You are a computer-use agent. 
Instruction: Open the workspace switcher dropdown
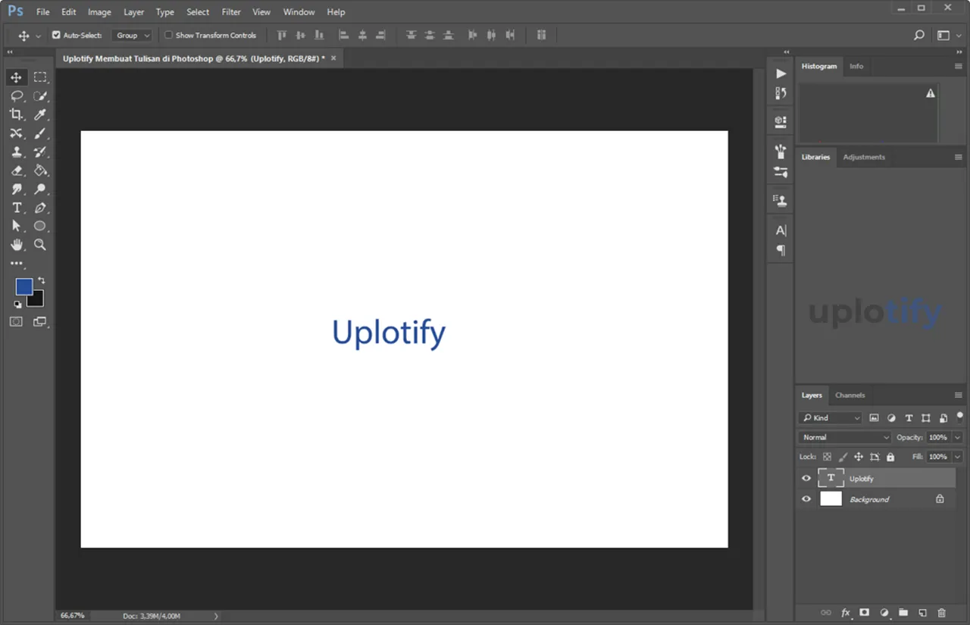(x=948, y=35)
